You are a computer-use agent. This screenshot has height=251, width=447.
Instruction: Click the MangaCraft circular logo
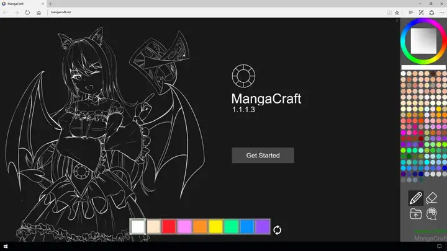[x=243, y=76]
